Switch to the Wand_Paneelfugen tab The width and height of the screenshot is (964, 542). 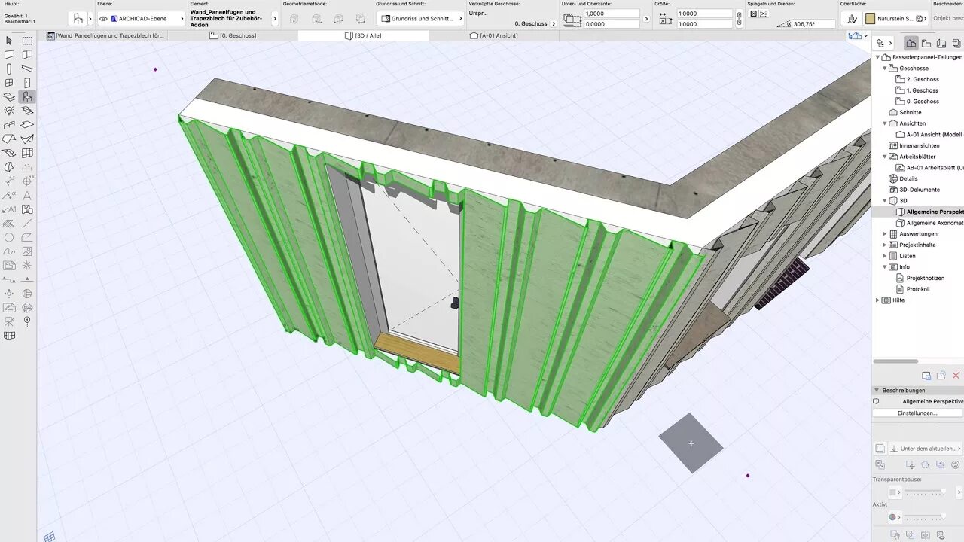coord(105,35)
